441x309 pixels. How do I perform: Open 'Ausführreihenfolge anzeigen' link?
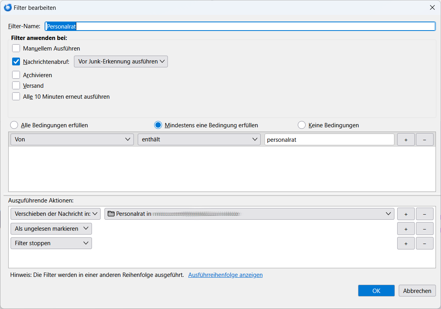coord(225,275)
